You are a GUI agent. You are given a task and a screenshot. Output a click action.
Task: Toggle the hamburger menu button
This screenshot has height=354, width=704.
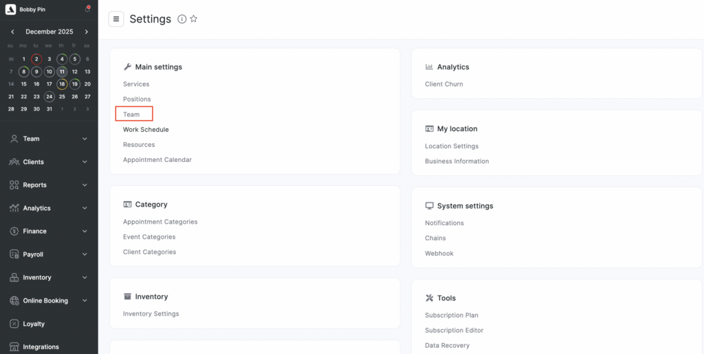116,19
